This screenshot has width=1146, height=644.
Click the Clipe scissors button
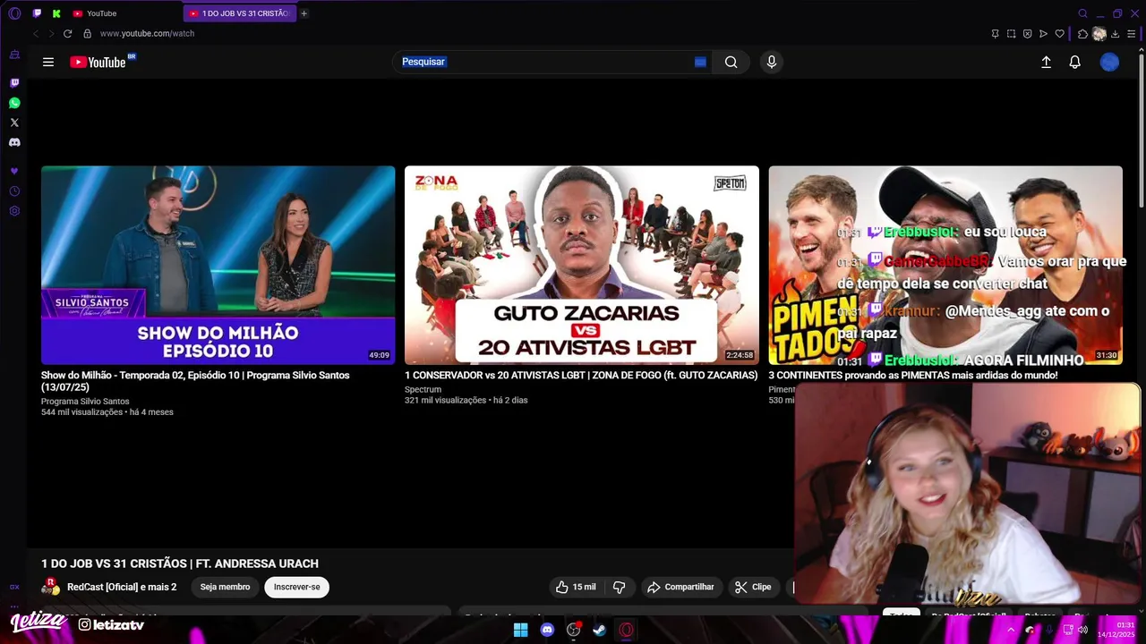[753, 587]
